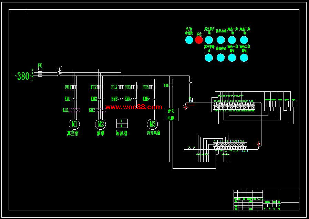
Task: Click the cyan 真空泵停止 circle in lower row
Action: coord(209,58)
